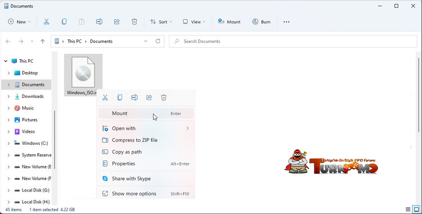
Task: Click the Burn disc image button
Action: pyautogui.click(x=261, y=22)
